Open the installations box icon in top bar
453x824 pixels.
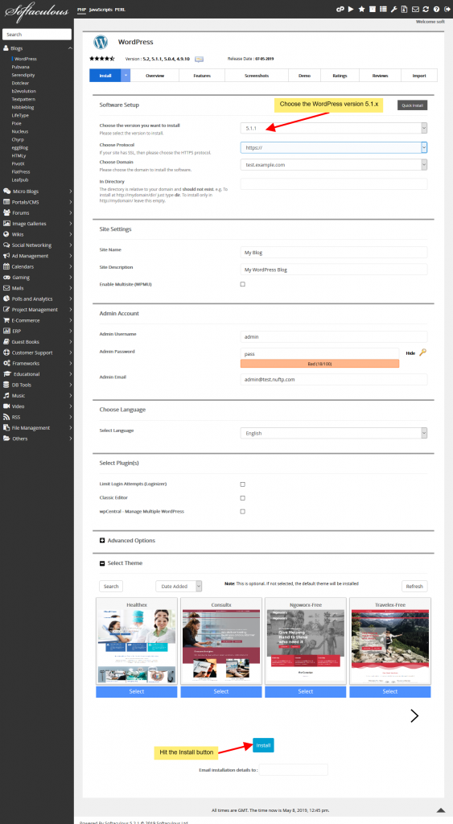pyautogui.click(x=372, y=9)
